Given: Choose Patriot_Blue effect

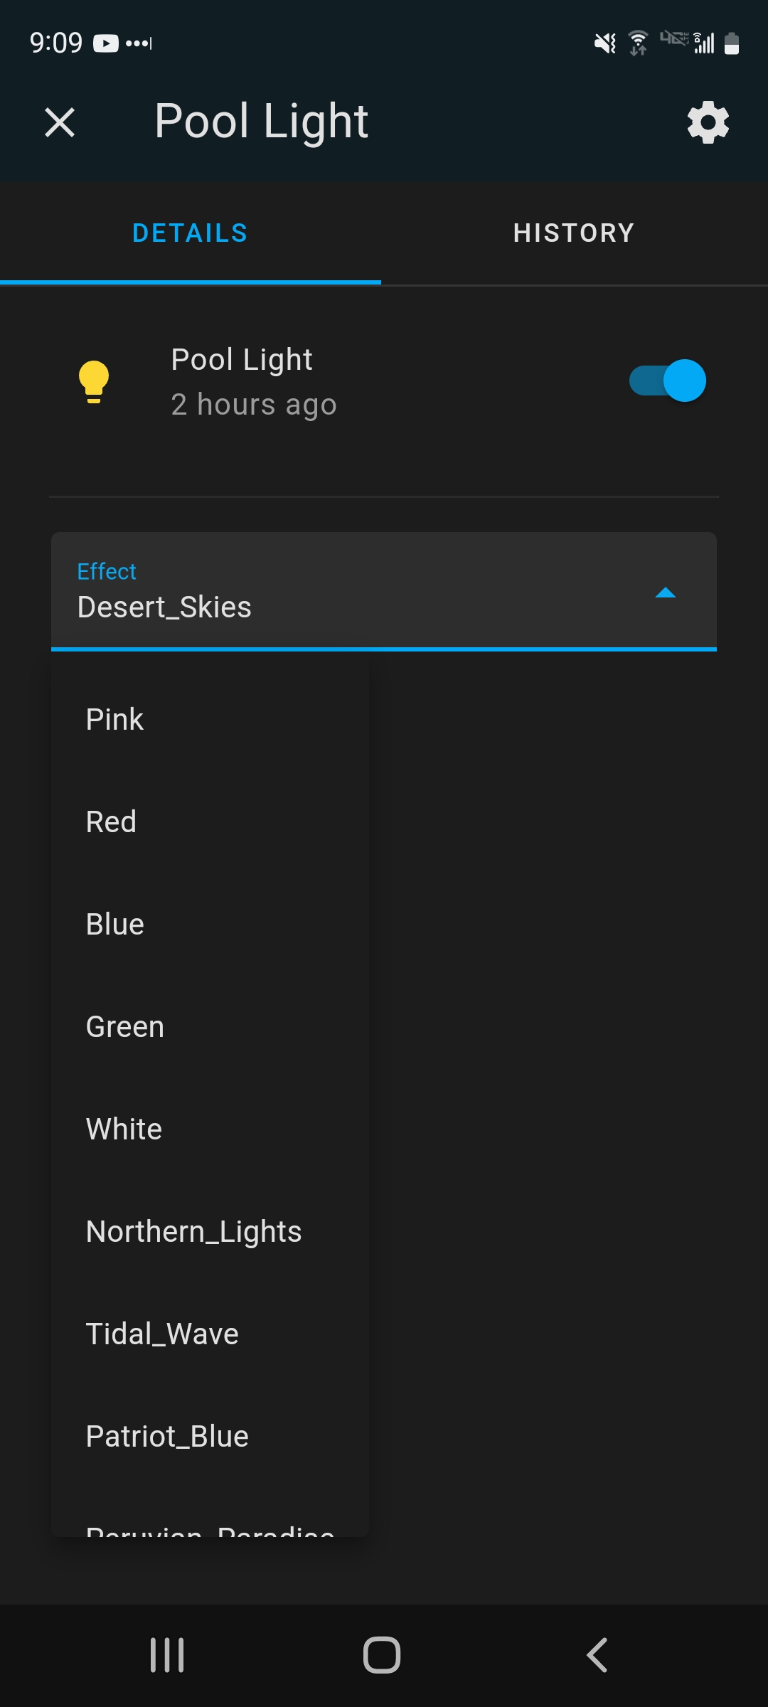Looking at the screenshot, I should pyautogui.click(x=167, y=1437).
